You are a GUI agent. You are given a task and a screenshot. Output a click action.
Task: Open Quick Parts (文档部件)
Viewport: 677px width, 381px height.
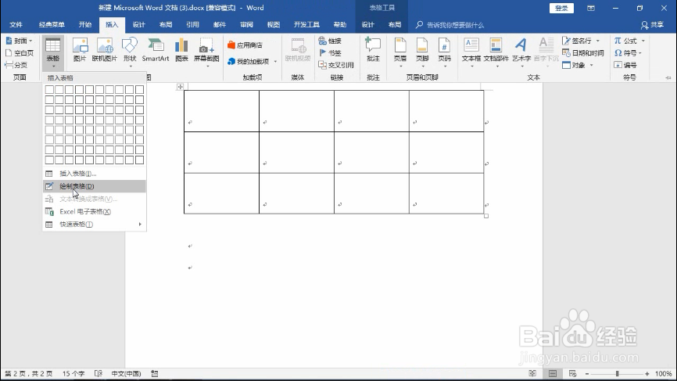[x=496, y=52]
